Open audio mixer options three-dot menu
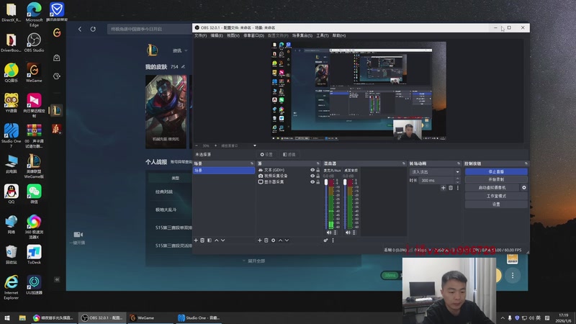Screen dimensions: 576x324 pos(333,240)
